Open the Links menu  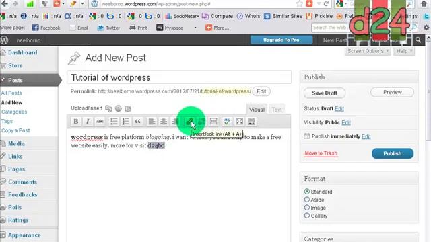pyautogui.click(x=15, y=157)
